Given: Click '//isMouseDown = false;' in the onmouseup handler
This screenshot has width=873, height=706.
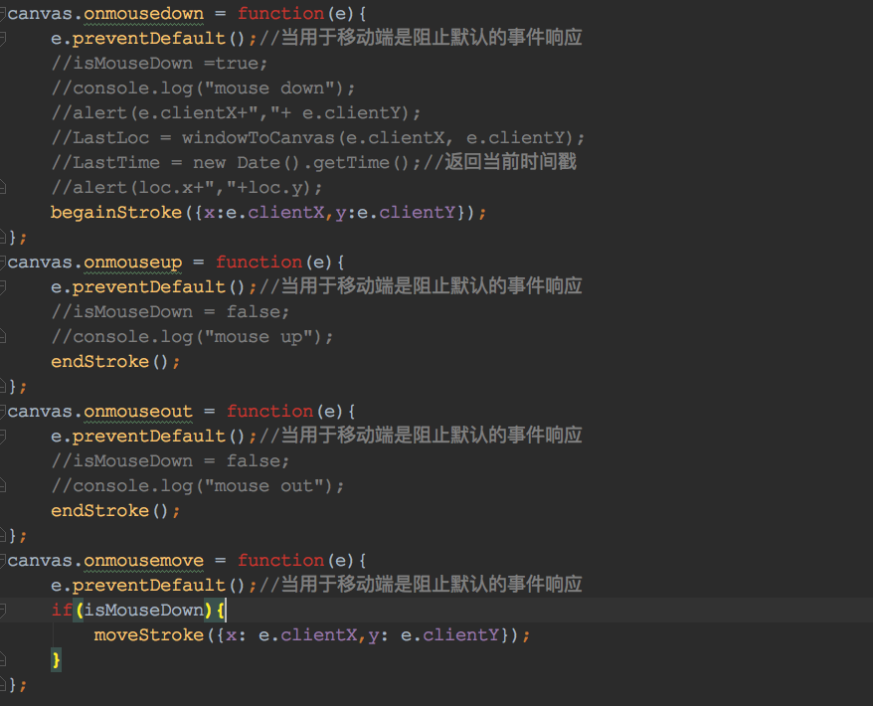Looking at the screenshot, I should [x=170, y=312].
